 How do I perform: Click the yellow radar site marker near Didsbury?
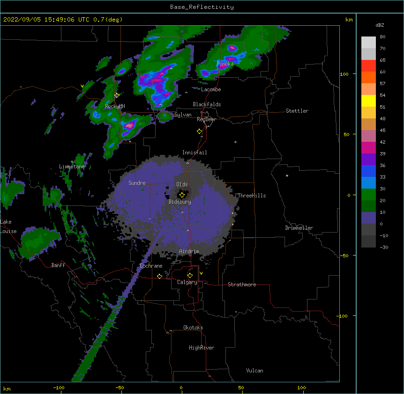point(182,195)
